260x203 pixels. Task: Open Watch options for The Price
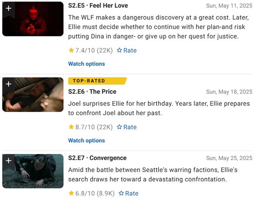(x=87, y=141)
